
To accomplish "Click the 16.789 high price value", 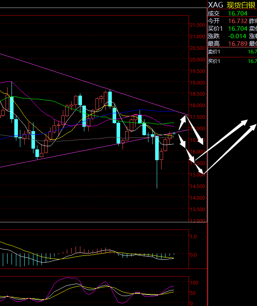I will [238, 44].
